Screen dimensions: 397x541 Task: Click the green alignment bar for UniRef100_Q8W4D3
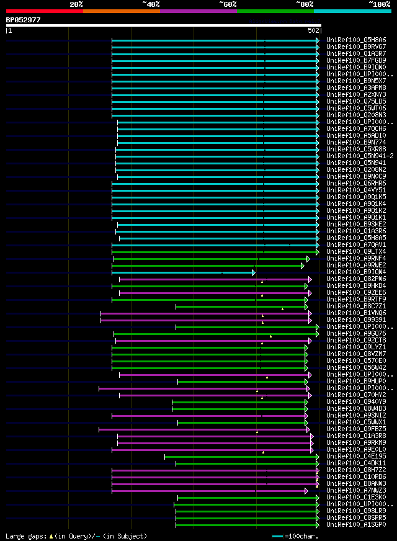239,409
